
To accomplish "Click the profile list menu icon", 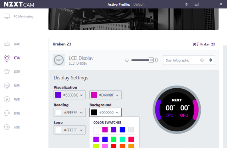I will [196, 4].
